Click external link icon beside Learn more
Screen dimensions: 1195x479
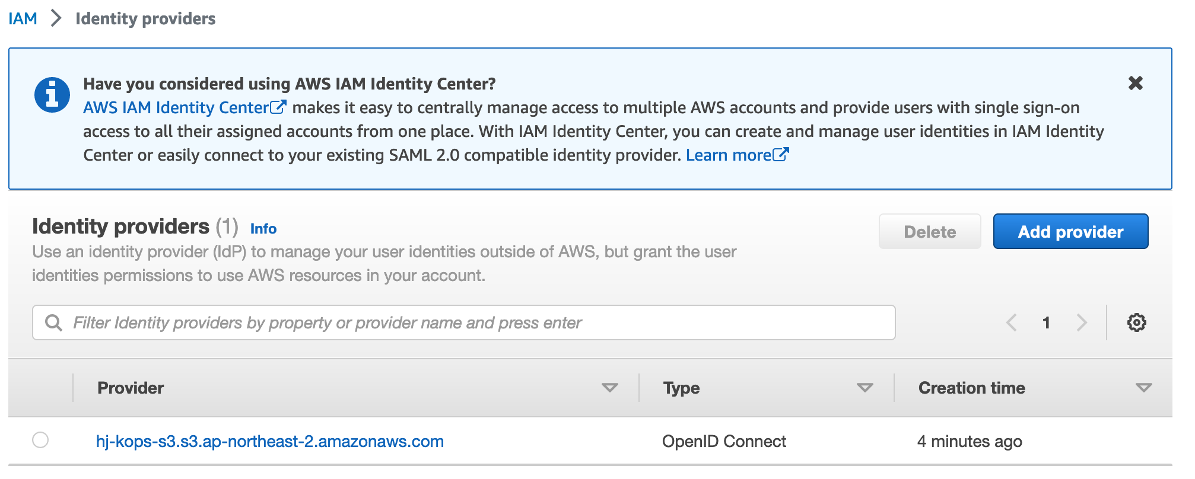(x=781, y=155)
